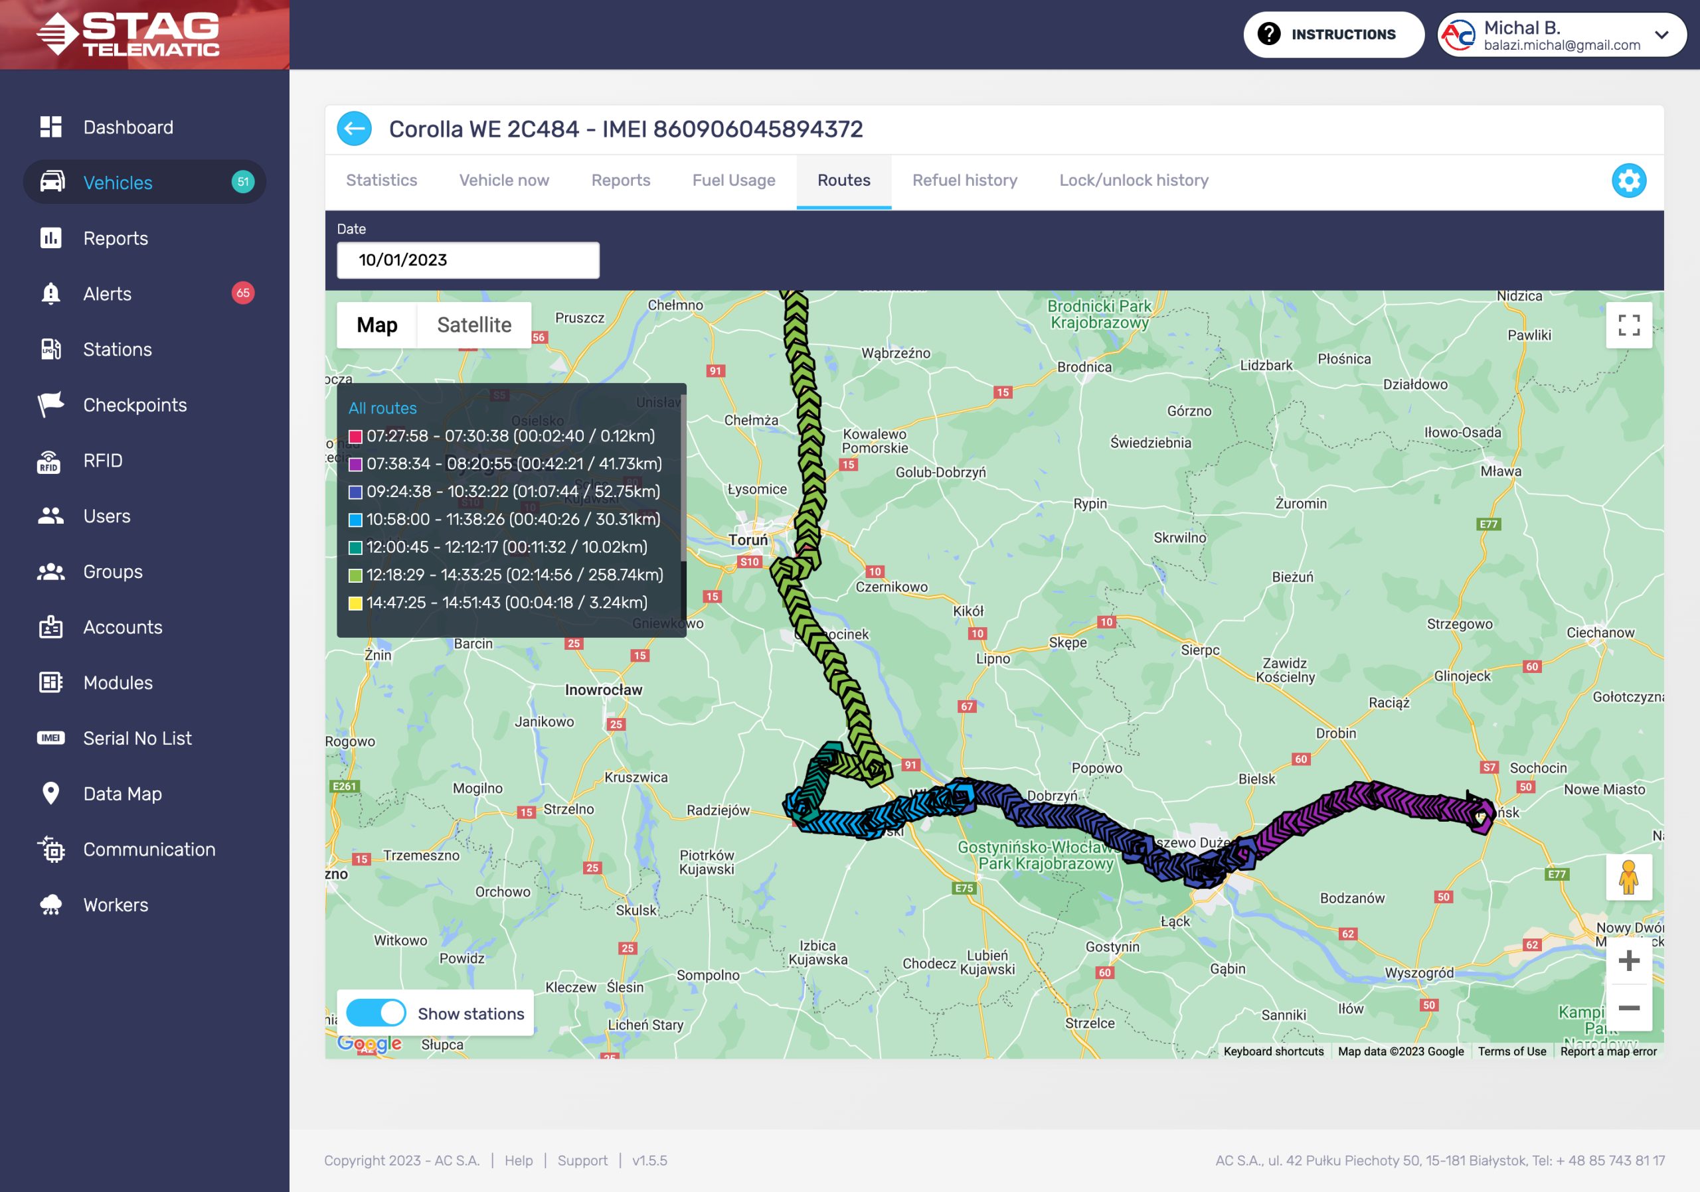This screenshot has height=1192, width=1700.
Task: Click the Communication chip icon
Action: pos(52,850)
